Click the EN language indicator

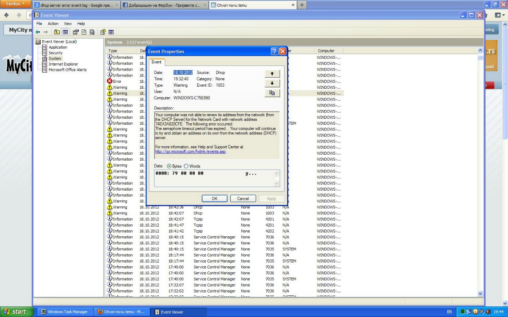449,312
